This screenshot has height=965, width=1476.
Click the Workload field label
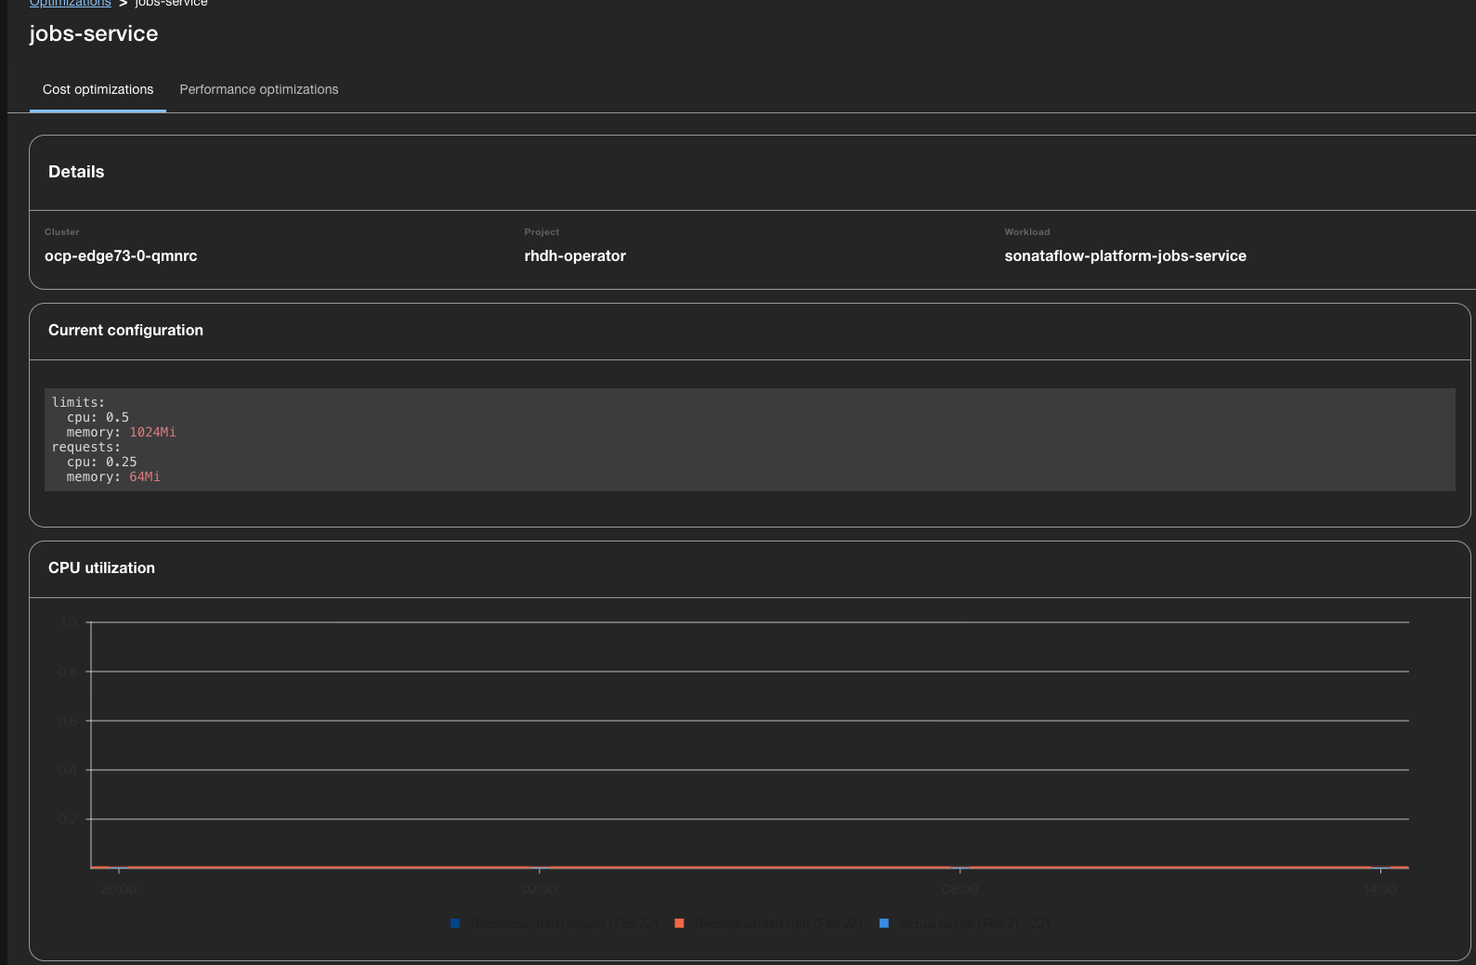[1027, 232]
